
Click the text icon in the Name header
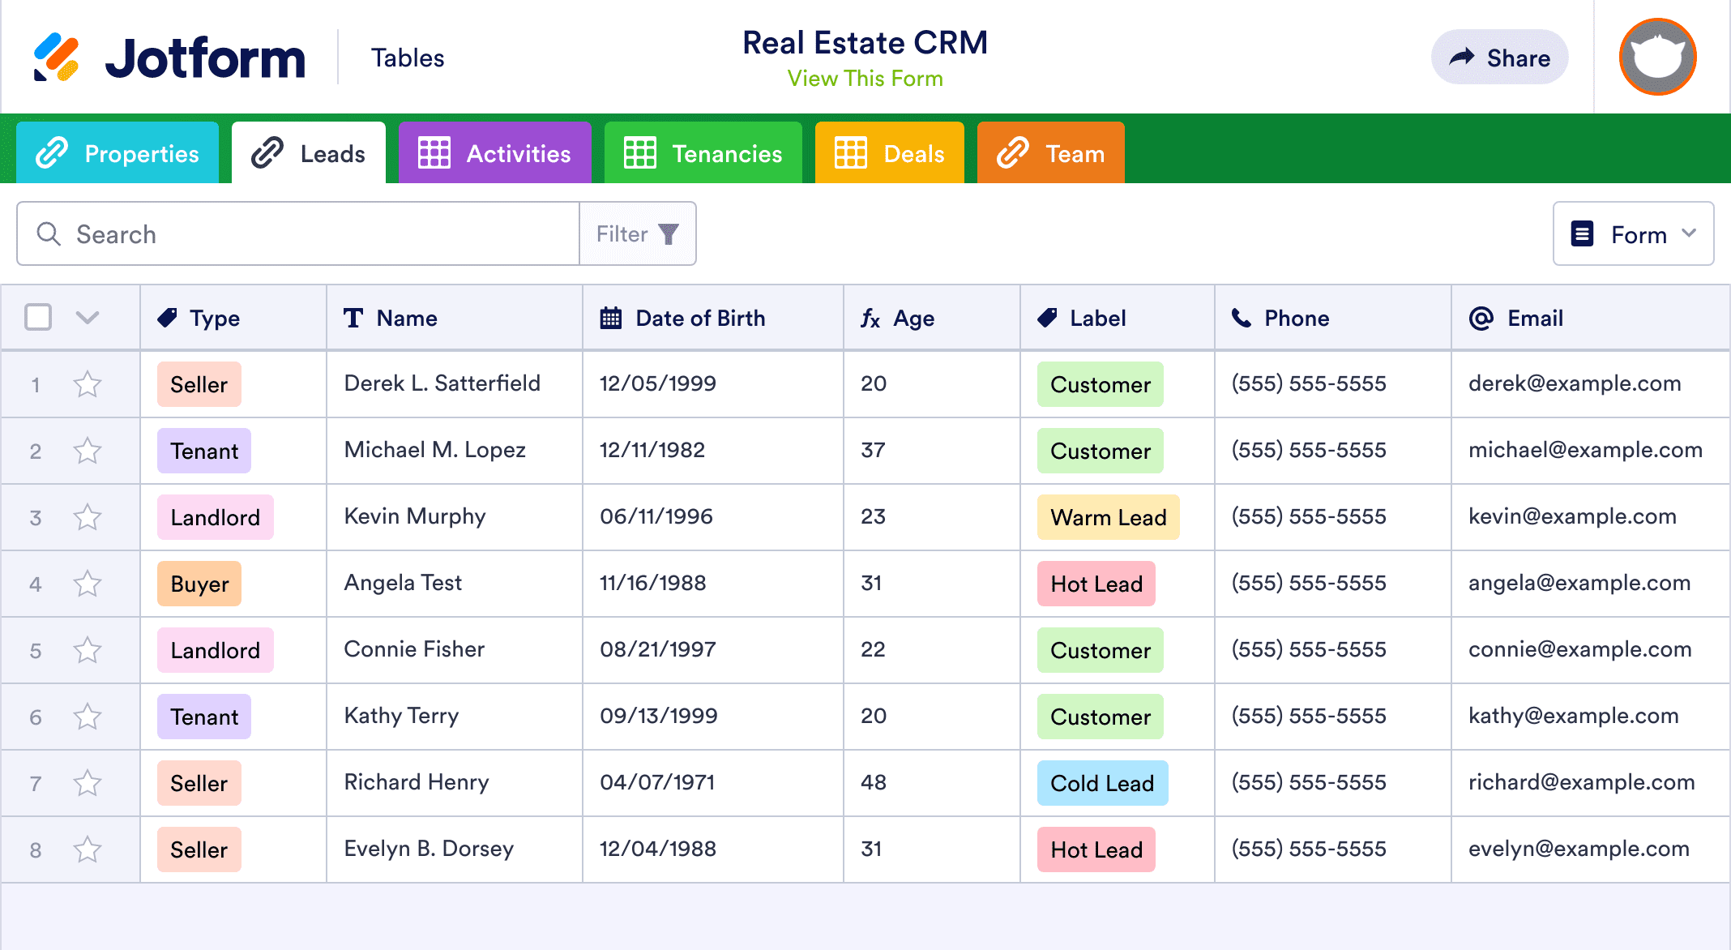tap(353, 318)
